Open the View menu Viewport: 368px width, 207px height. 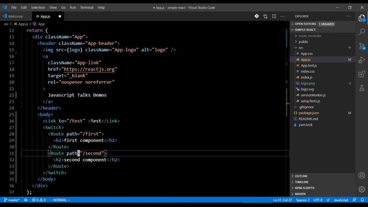(53, 7)
